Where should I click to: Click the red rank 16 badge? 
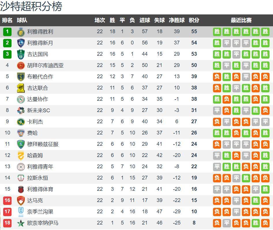pos(7,200)
